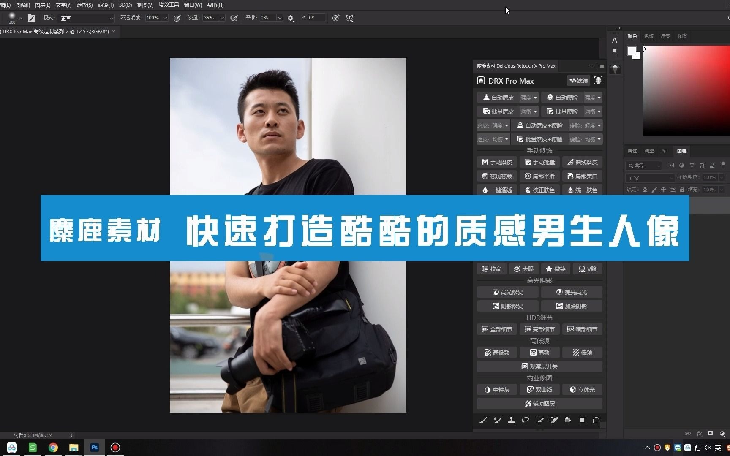The width and height of the screenshot is (730, 456).
Task: Click the 全部细节 HDR button
Action: point(496,329)
